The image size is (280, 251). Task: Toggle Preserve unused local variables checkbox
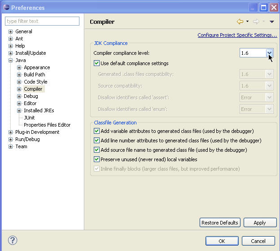click(97, 159)
